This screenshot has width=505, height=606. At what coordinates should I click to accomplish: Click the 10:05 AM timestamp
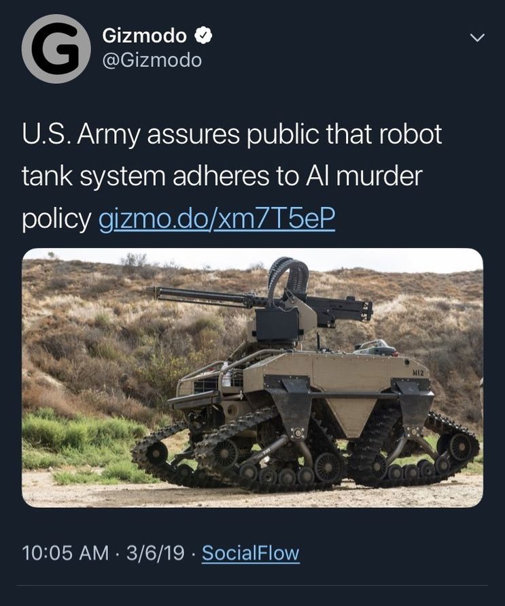click(65, 553)
